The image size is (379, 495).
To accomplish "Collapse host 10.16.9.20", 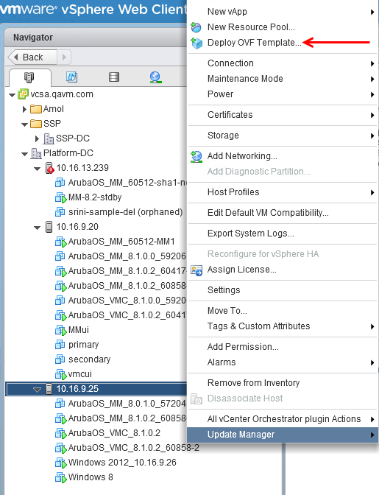I will click(x=38, y=228).
